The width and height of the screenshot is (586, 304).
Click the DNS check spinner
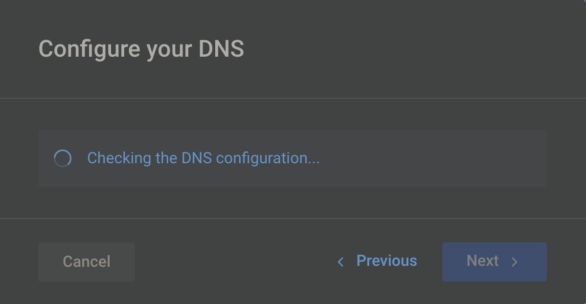click(x=63, y=158)
